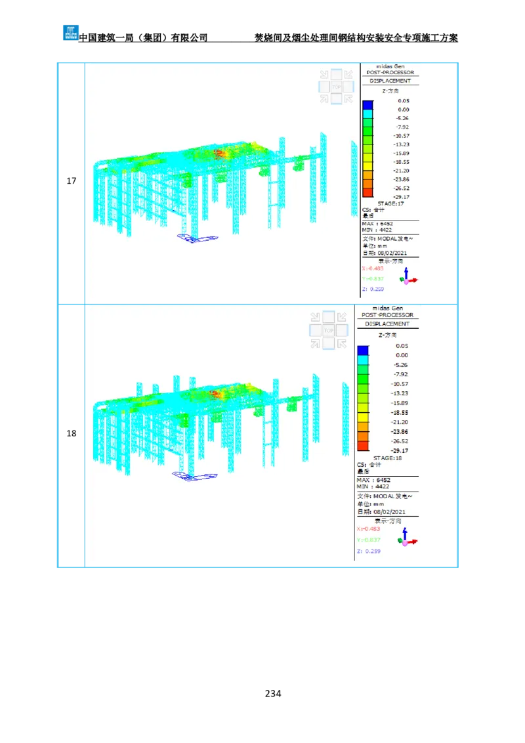This screenshot has height=743, width=525.
Task: Select cyan swatch in STAGE 18 legend
Action: tap(363, 360)
